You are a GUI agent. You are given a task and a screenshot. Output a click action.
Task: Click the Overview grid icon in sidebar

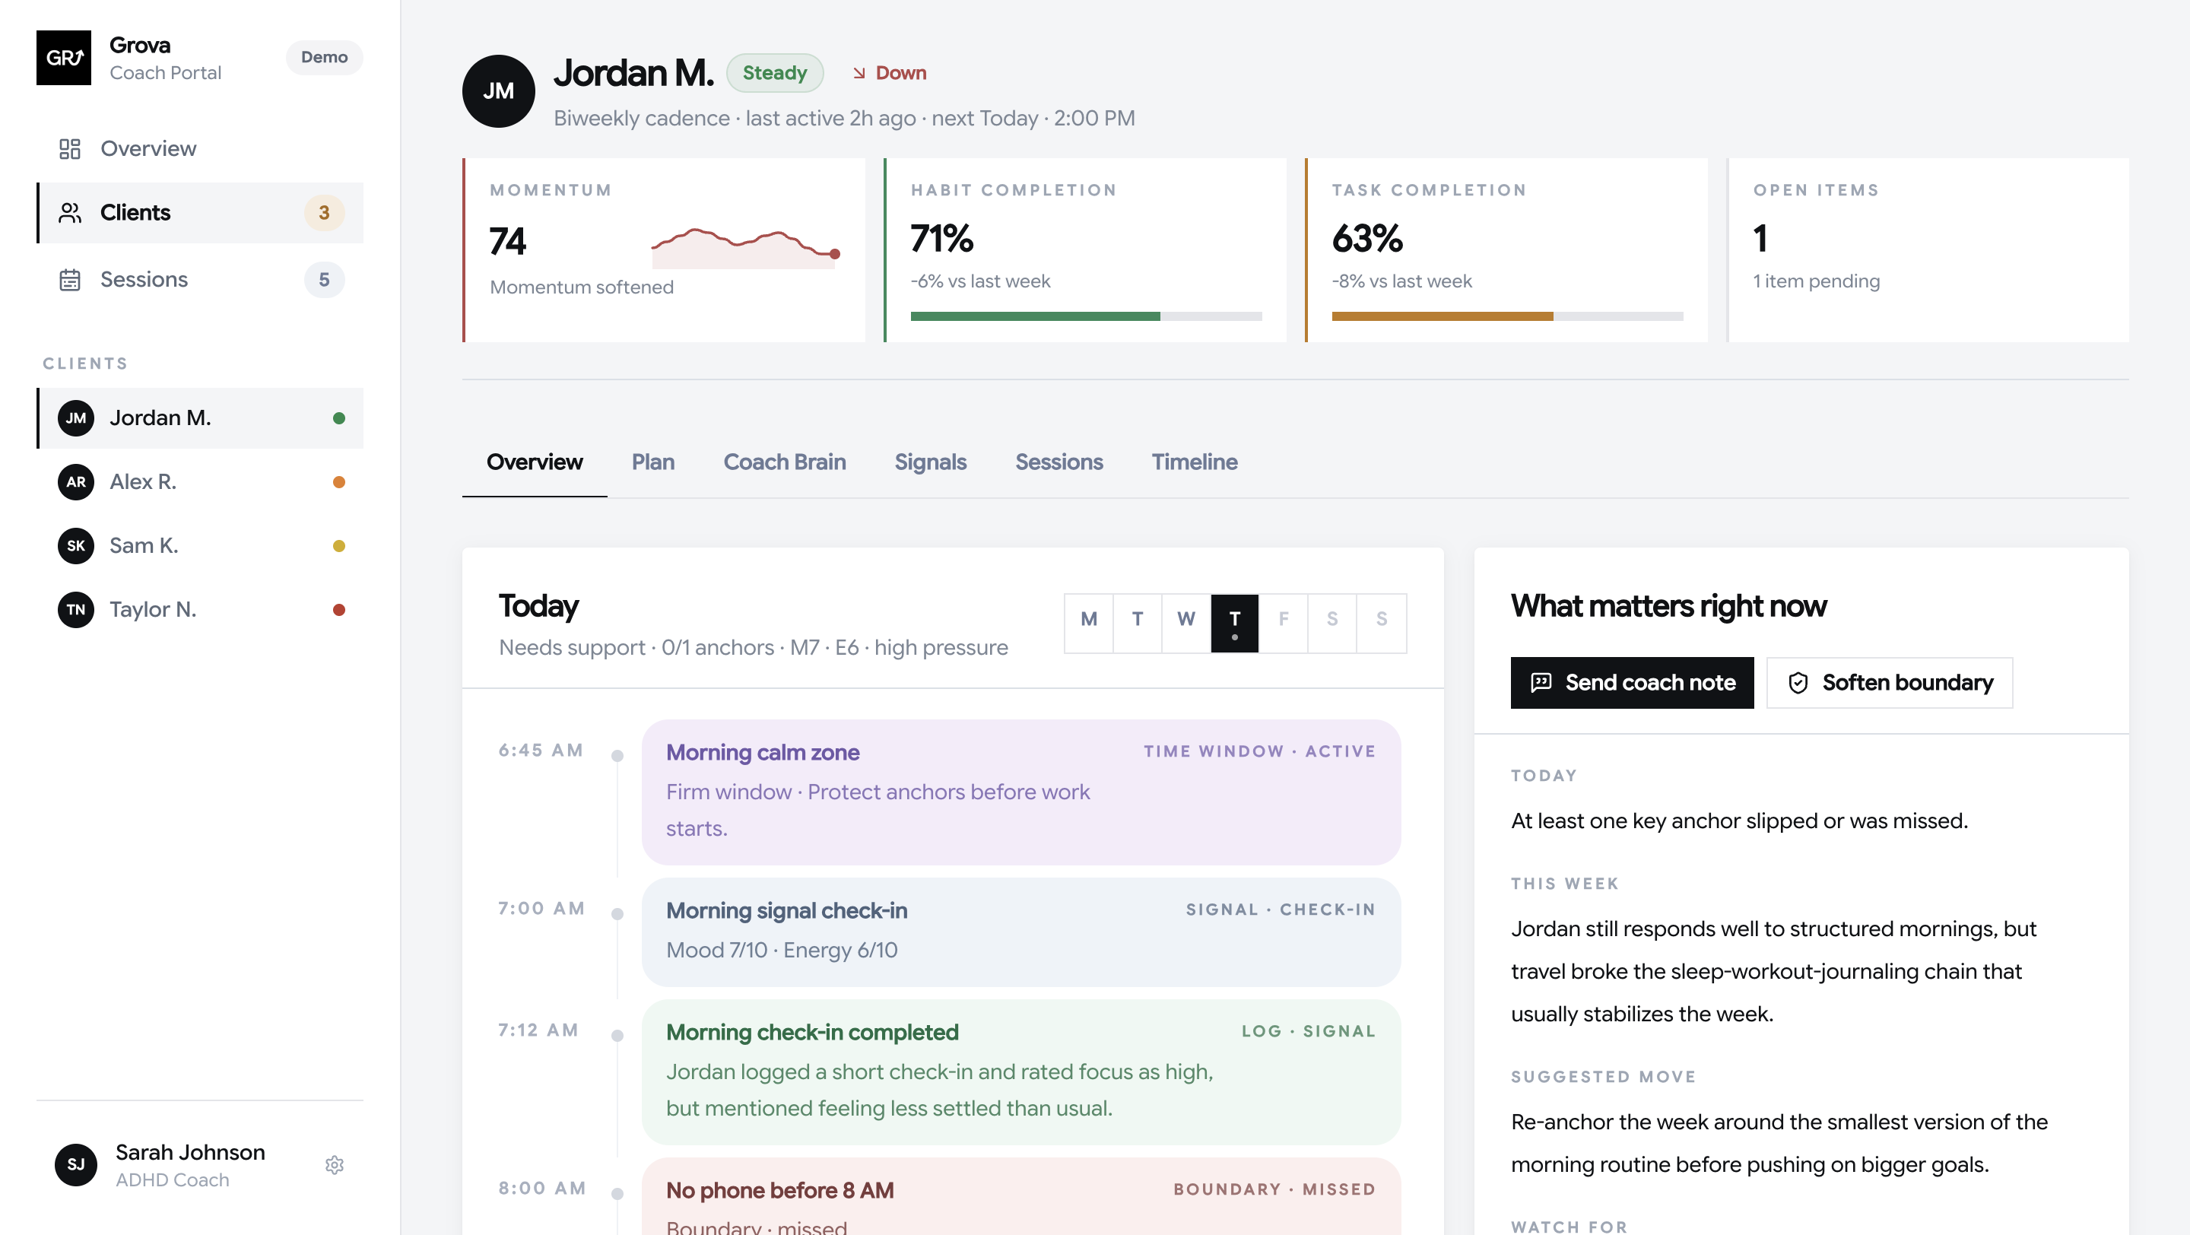pyautogui.click(x=70, y=149)
